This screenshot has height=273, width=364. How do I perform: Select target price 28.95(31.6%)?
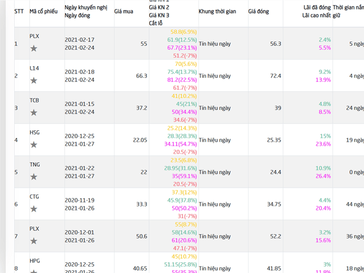[181, 168]
